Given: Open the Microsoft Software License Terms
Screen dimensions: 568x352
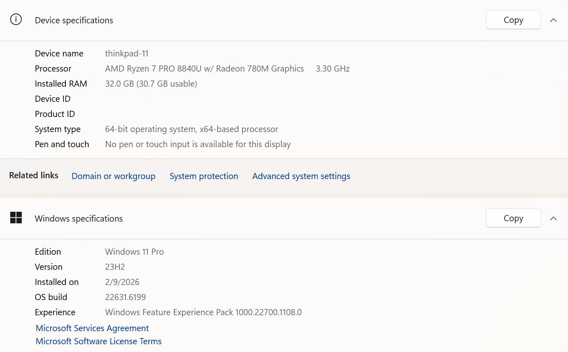Looking at the screenshot, I should tap(99, 341).
